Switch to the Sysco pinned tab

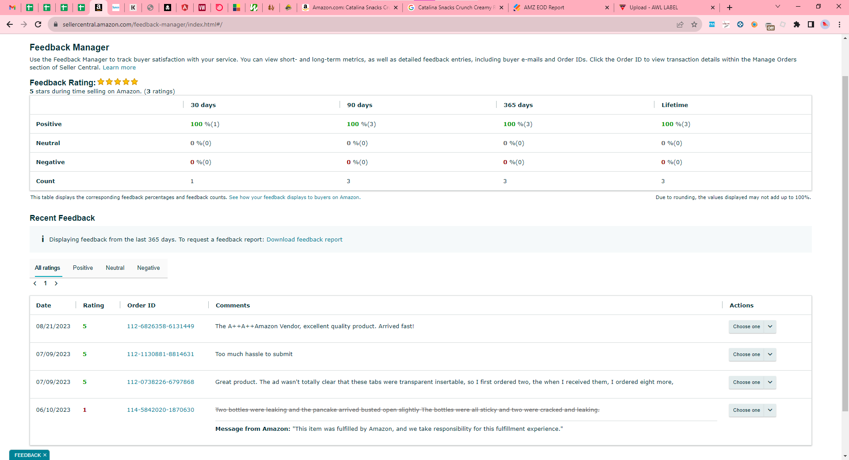116,8
